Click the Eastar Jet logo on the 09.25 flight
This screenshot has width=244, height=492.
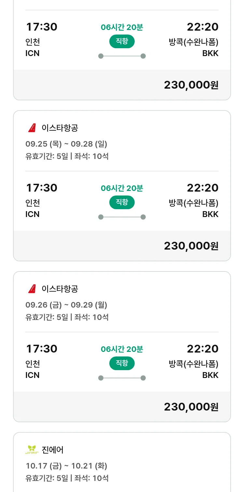[x=32, y=128]
